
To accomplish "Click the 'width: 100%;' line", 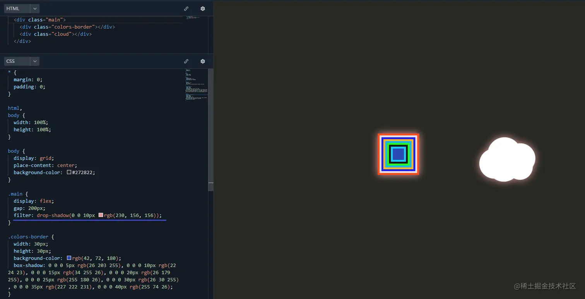I will [x=31, y=122].
